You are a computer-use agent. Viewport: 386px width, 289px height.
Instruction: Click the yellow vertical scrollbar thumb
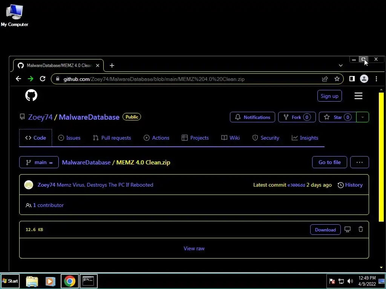tap(381, 157)
